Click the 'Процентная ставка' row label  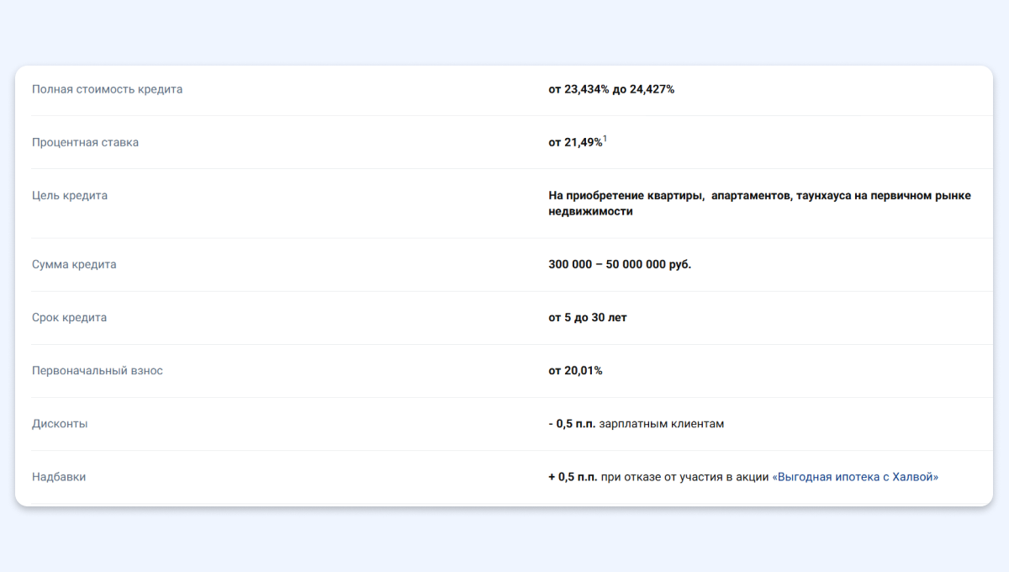pos(85,142)
